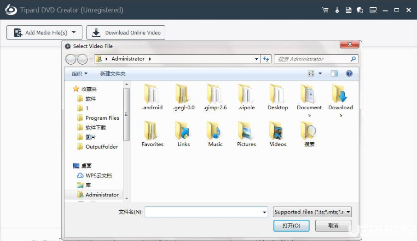Open the Pictures folder icon

click(246, 131)
